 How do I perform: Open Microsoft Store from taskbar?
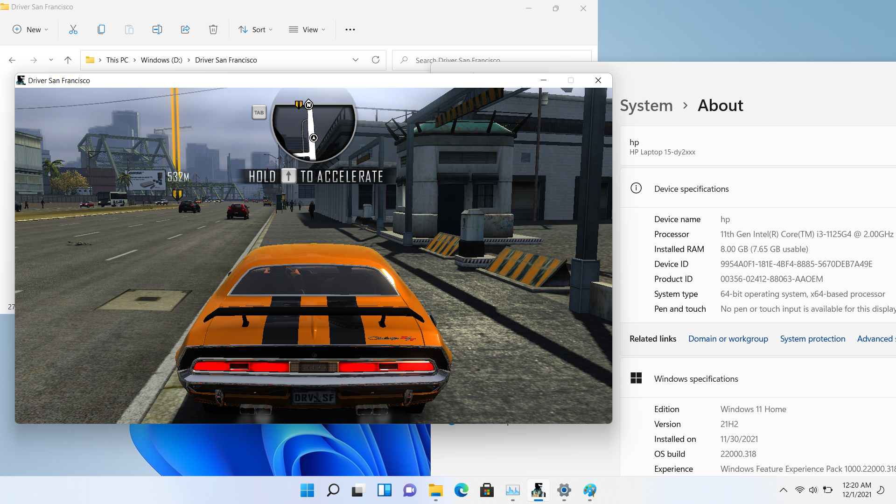(x=487, y=490)
